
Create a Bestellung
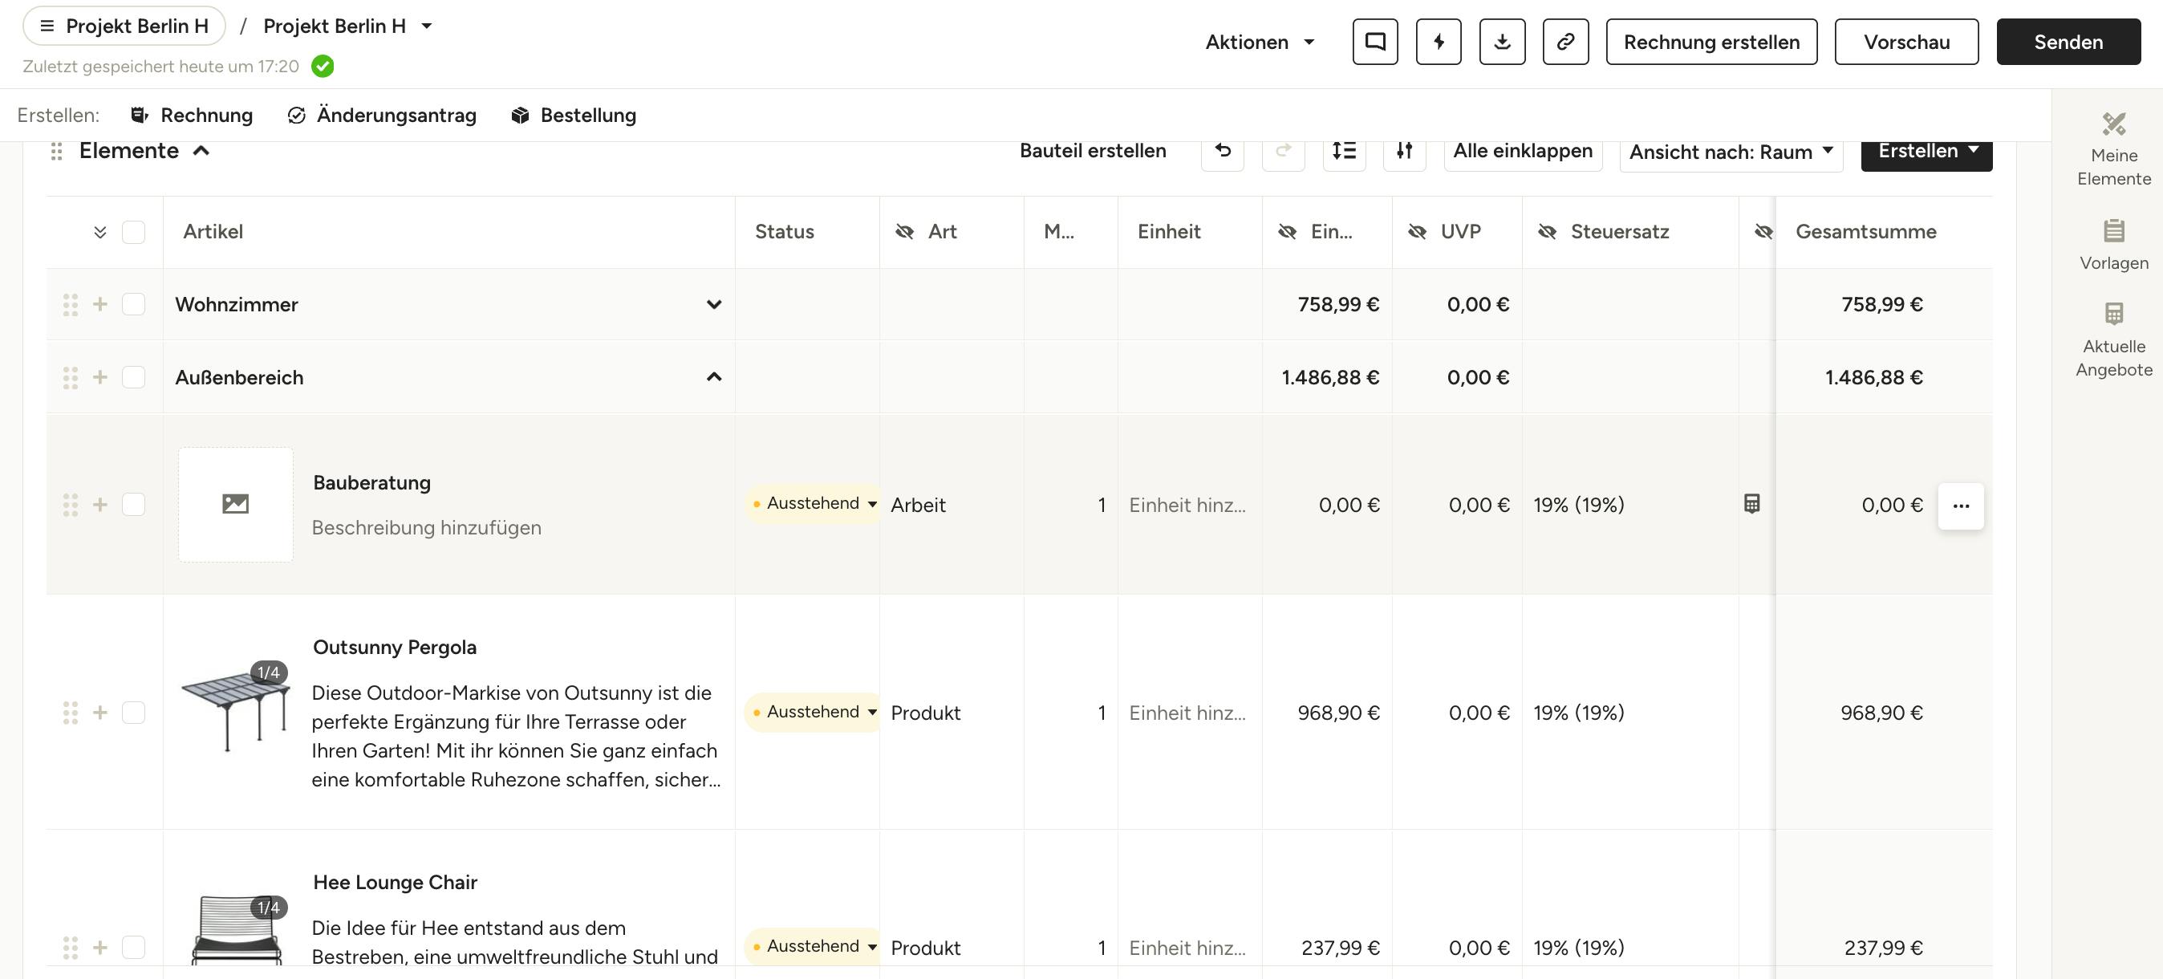(x=574, y=115)
